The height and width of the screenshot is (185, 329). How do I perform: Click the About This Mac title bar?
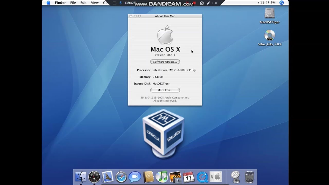pyautogui.click(x=165, y=16)
